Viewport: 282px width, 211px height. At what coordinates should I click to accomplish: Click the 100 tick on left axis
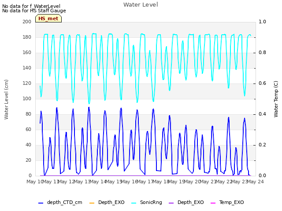pyautogui.click(x=27, y=98)
